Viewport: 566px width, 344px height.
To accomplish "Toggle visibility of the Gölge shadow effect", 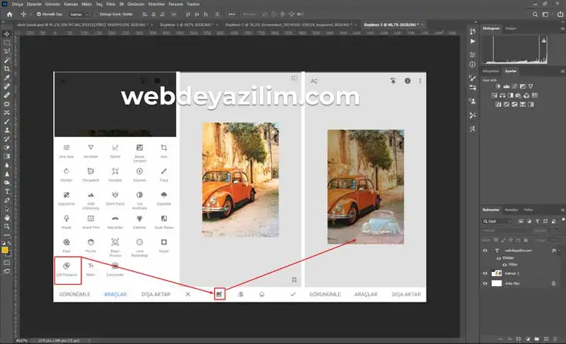I will point(504,265).
